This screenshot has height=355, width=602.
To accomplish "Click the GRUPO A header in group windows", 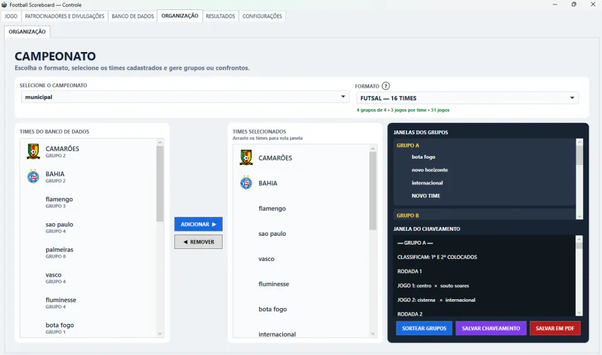I will pos(408,146).
